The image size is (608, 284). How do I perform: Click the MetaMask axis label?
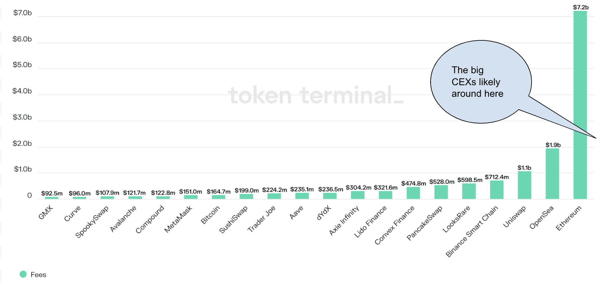tap(178, 219)
